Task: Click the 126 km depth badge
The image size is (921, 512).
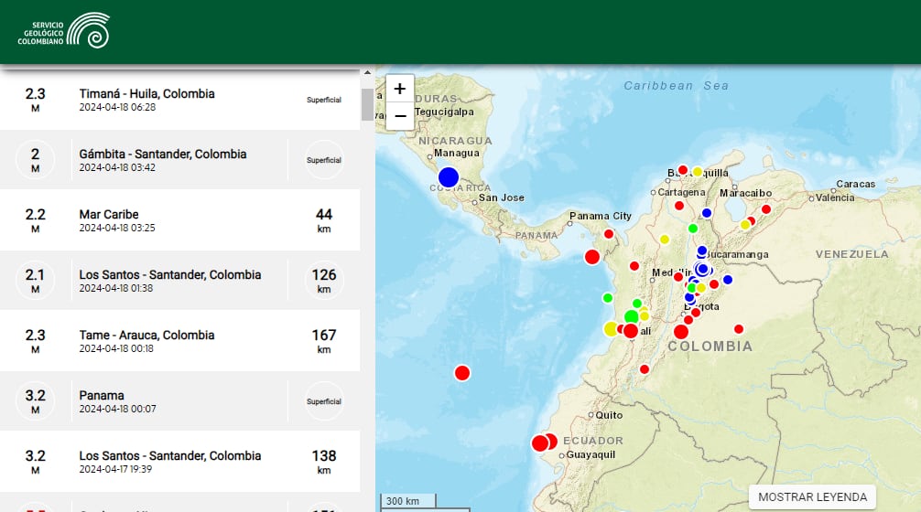Action: pos(324,281)
